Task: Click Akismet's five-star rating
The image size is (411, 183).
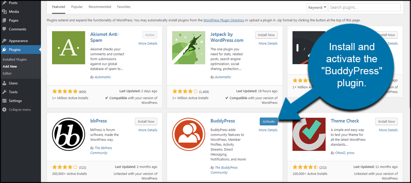Action: tap(65, 91)
